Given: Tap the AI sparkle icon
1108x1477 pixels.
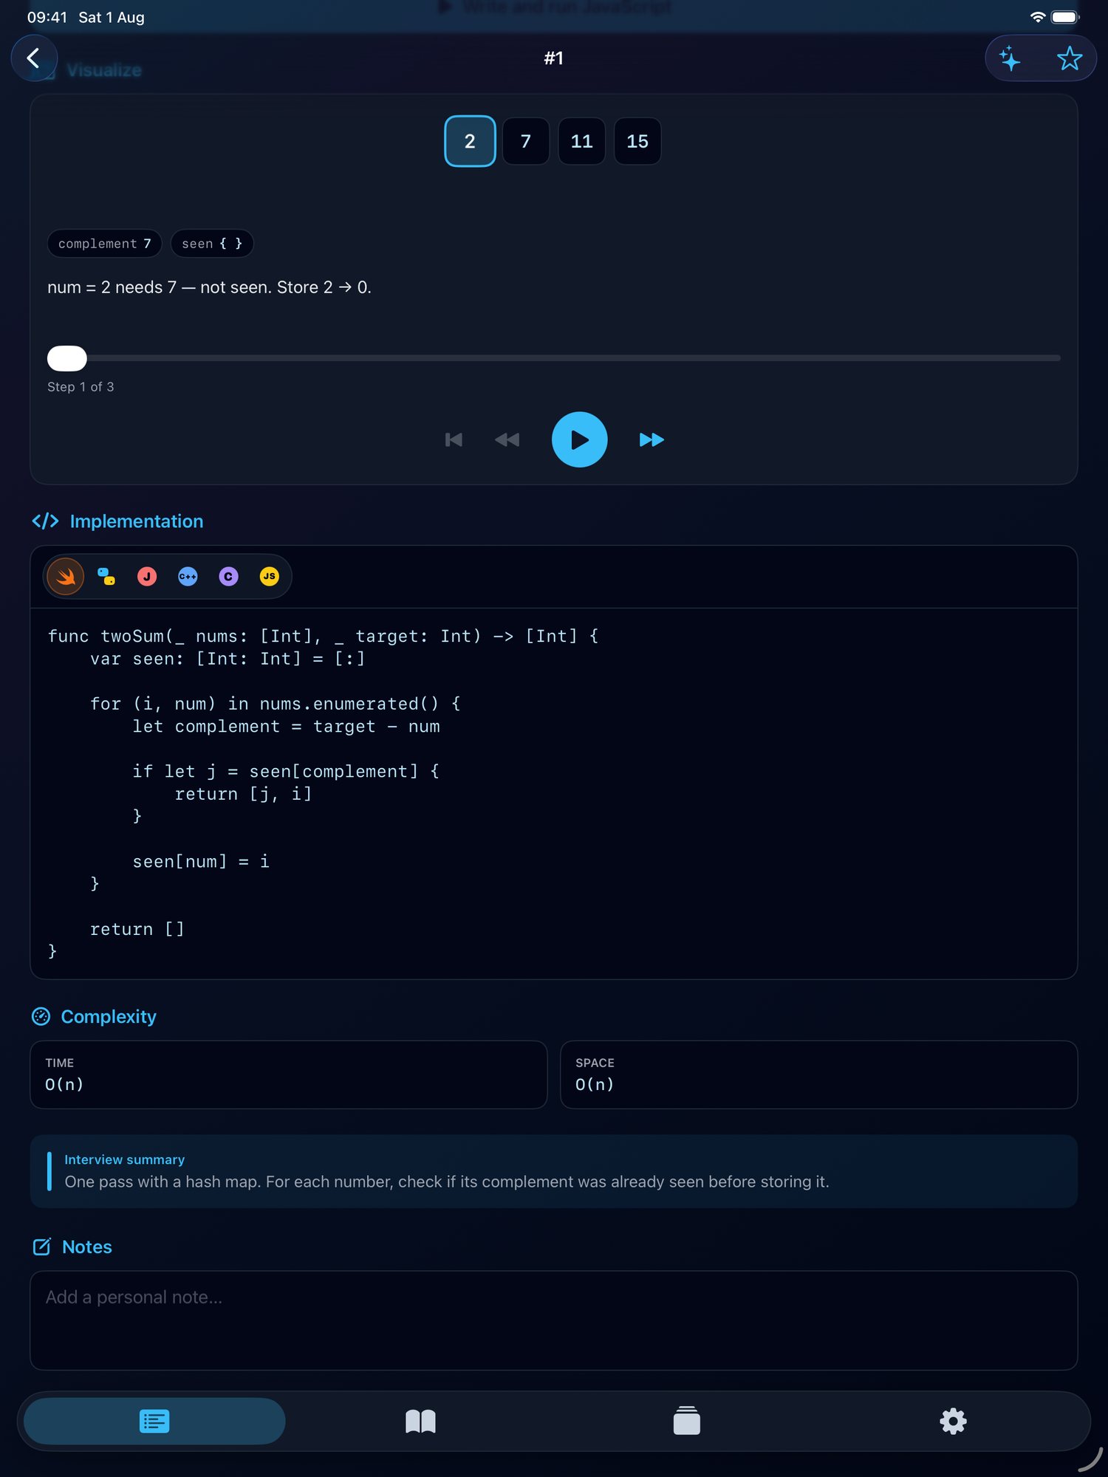Looking at the screenshot, I should pos(1010,58).
